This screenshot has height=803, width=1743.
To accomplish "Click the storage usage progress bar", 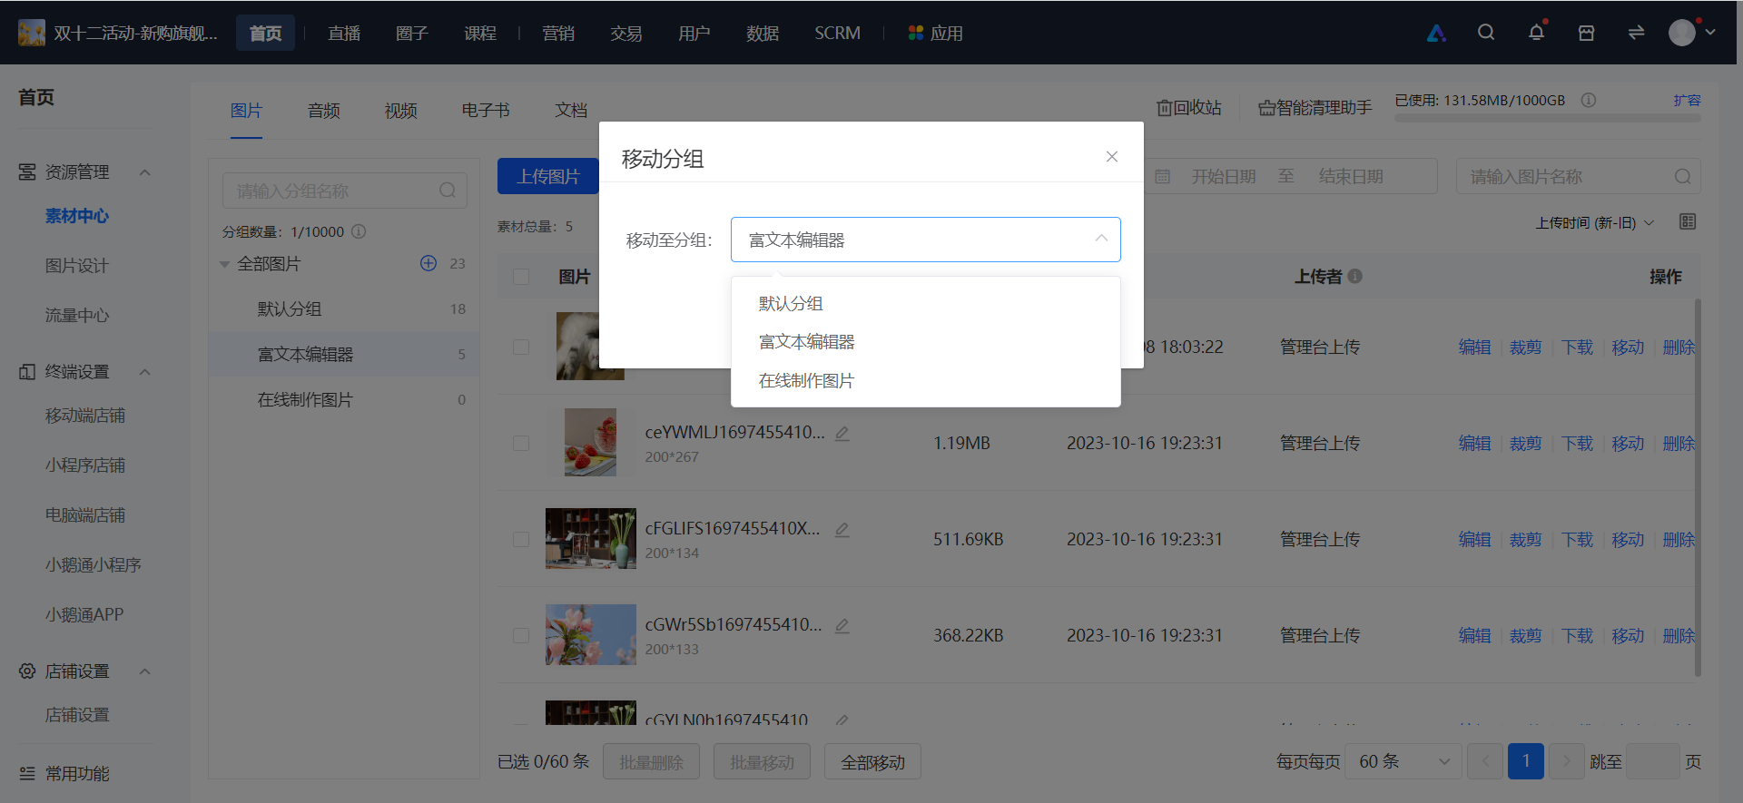I will [1548, 117].
